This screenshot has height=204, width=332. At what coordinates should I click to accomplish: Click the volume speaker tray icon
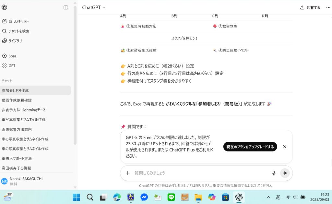pyautogui.click(x=295, y=197)
